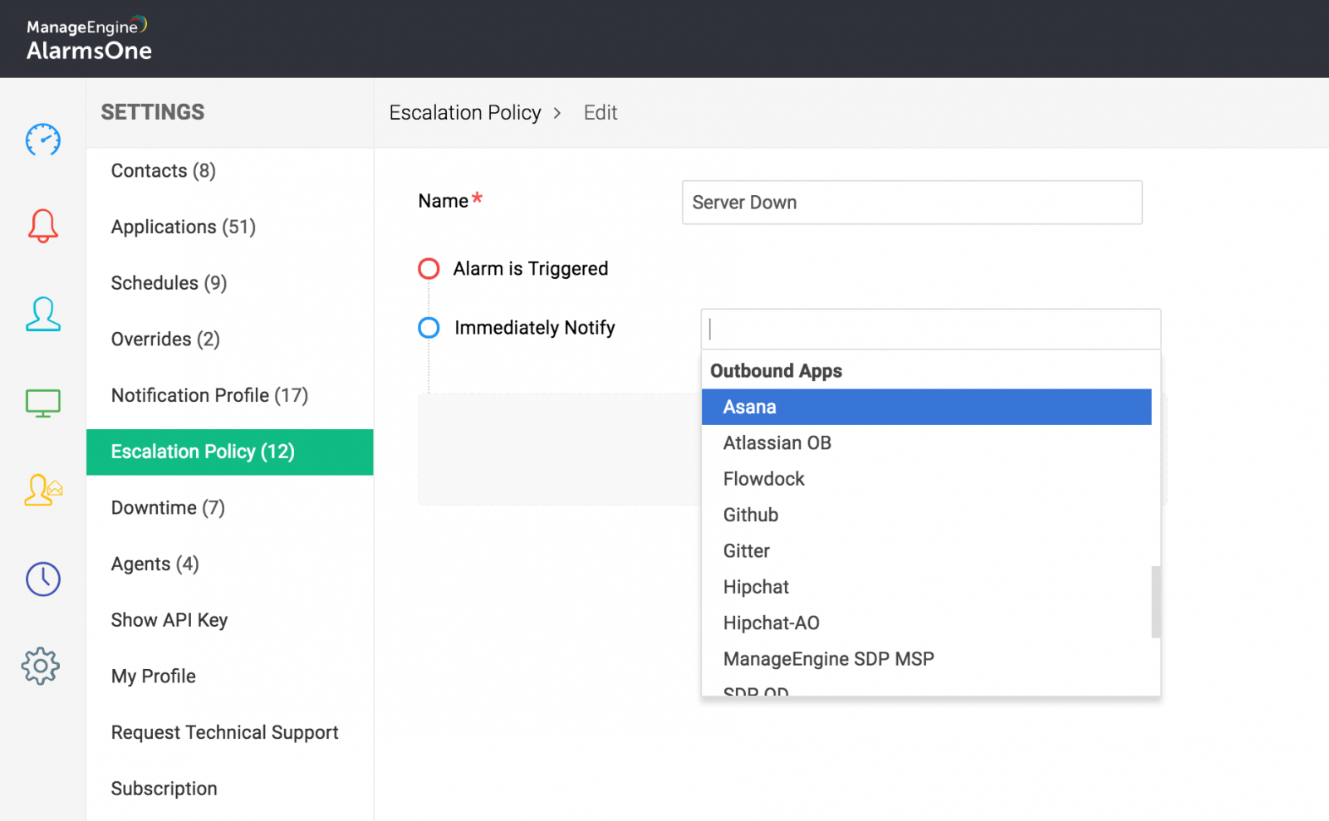Open the settings gear icon

pos(41,666)
